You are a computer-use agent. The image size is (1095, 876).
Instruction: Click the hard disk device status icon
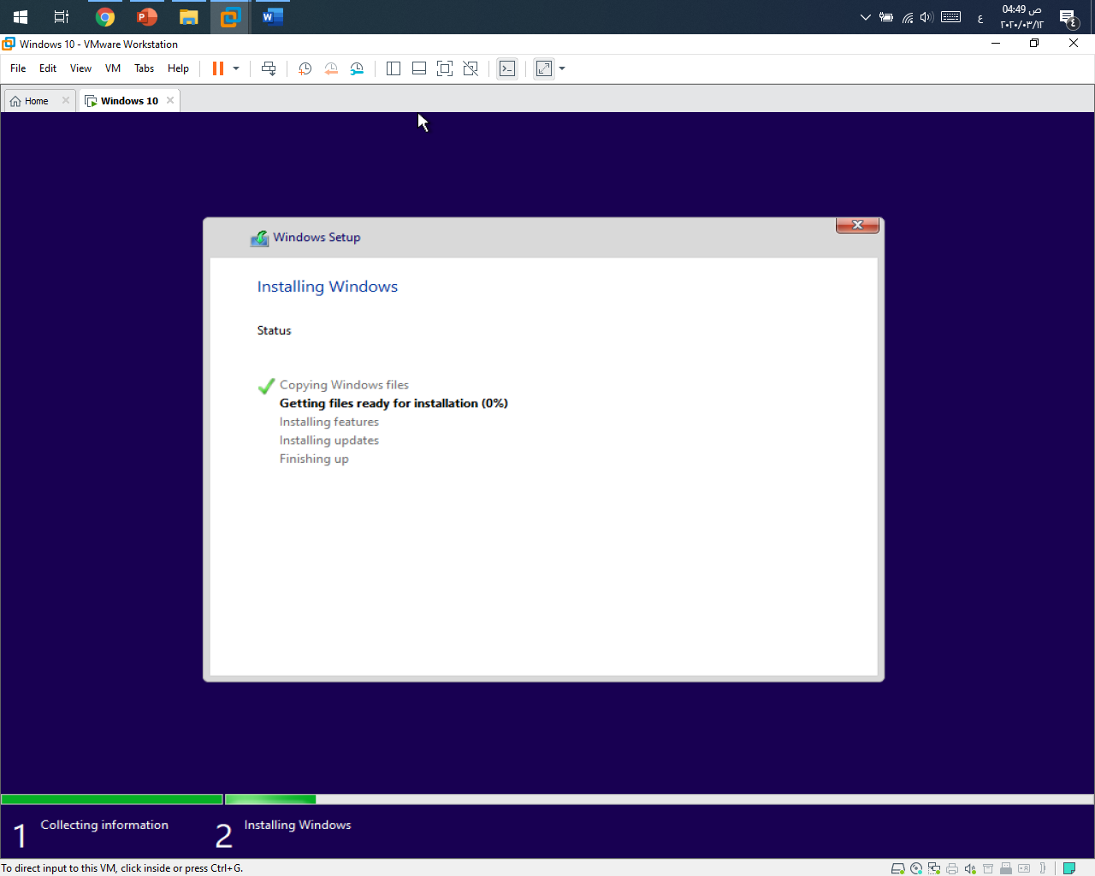pos(897,868)
